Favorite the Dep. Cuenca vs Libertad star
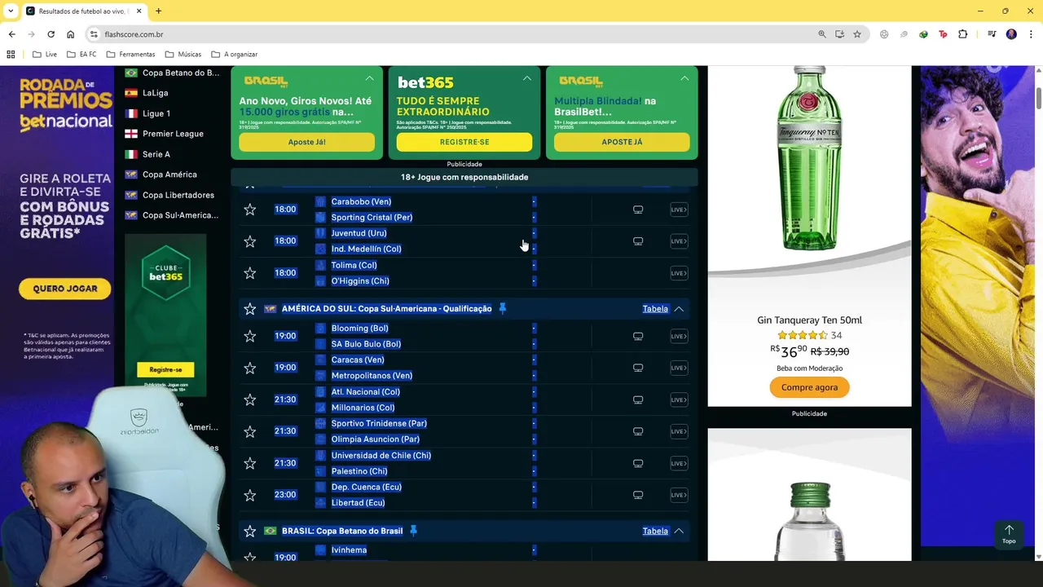The height and width of the screenshot is (587, 1043). (250, 495)
